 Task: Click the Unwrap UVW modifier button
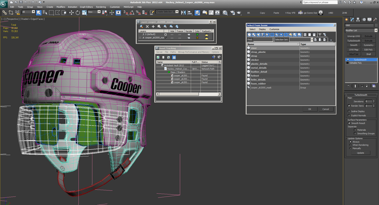(x=354, y=36)
